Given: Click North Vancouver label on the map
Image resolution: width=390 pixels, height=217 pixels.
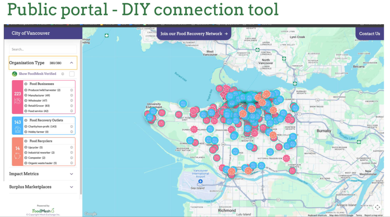Looking at the screenshot, I should [x=265, y=61].
